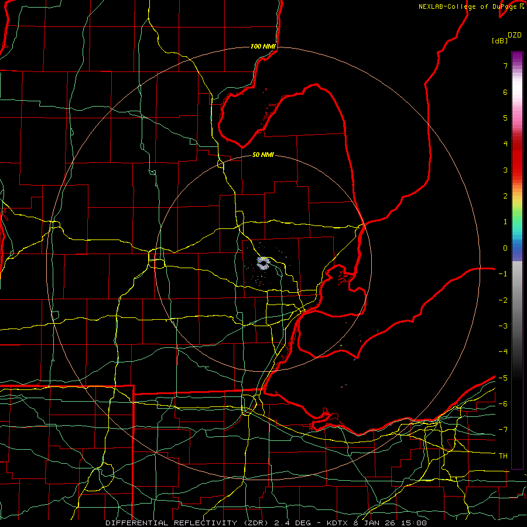Image resolution: width=527 pixels, height=527 pixels.
Task: Click the 50 NMI range ring label
Action: pos(263,155)
